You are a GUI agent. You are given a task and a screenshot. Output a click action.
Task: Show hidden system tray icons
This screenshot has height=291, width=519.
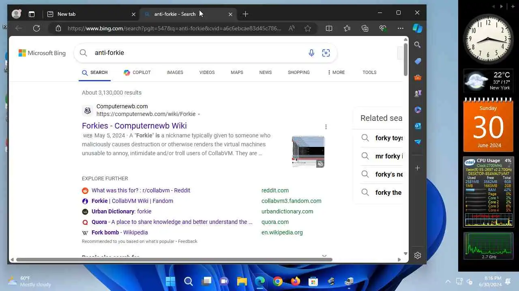pos(448,281)
